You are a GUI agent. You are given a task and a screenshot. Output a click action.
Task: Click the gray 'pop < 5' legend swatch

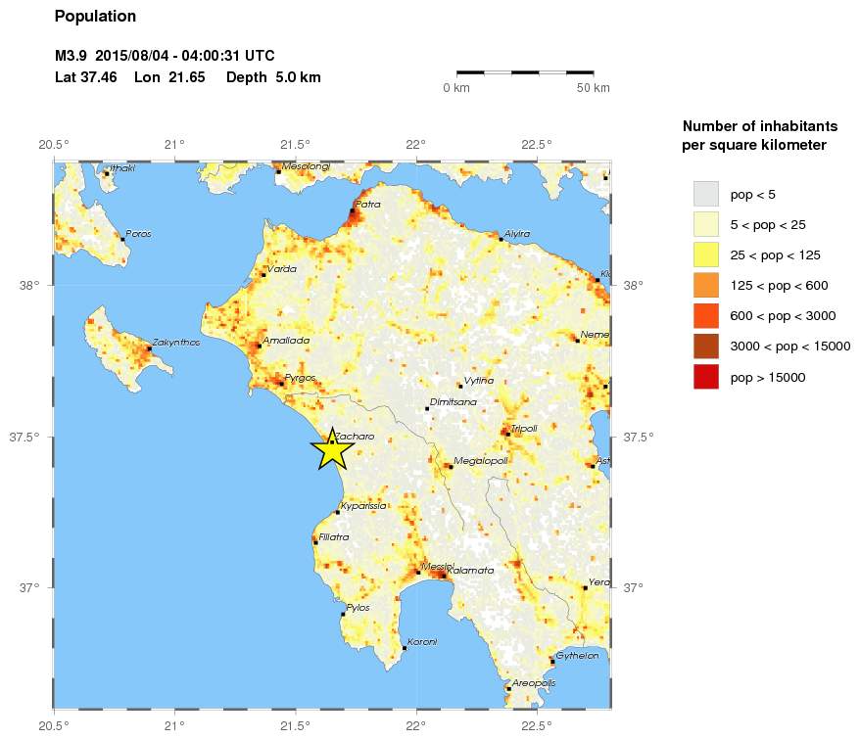[x=705, y=194]
